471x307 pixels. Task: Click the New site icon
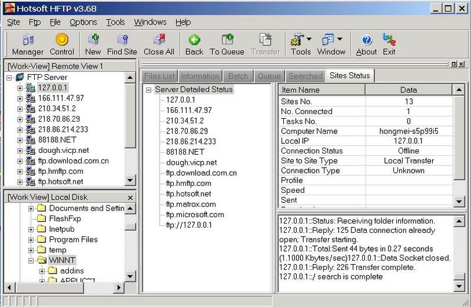pos(94,39)
